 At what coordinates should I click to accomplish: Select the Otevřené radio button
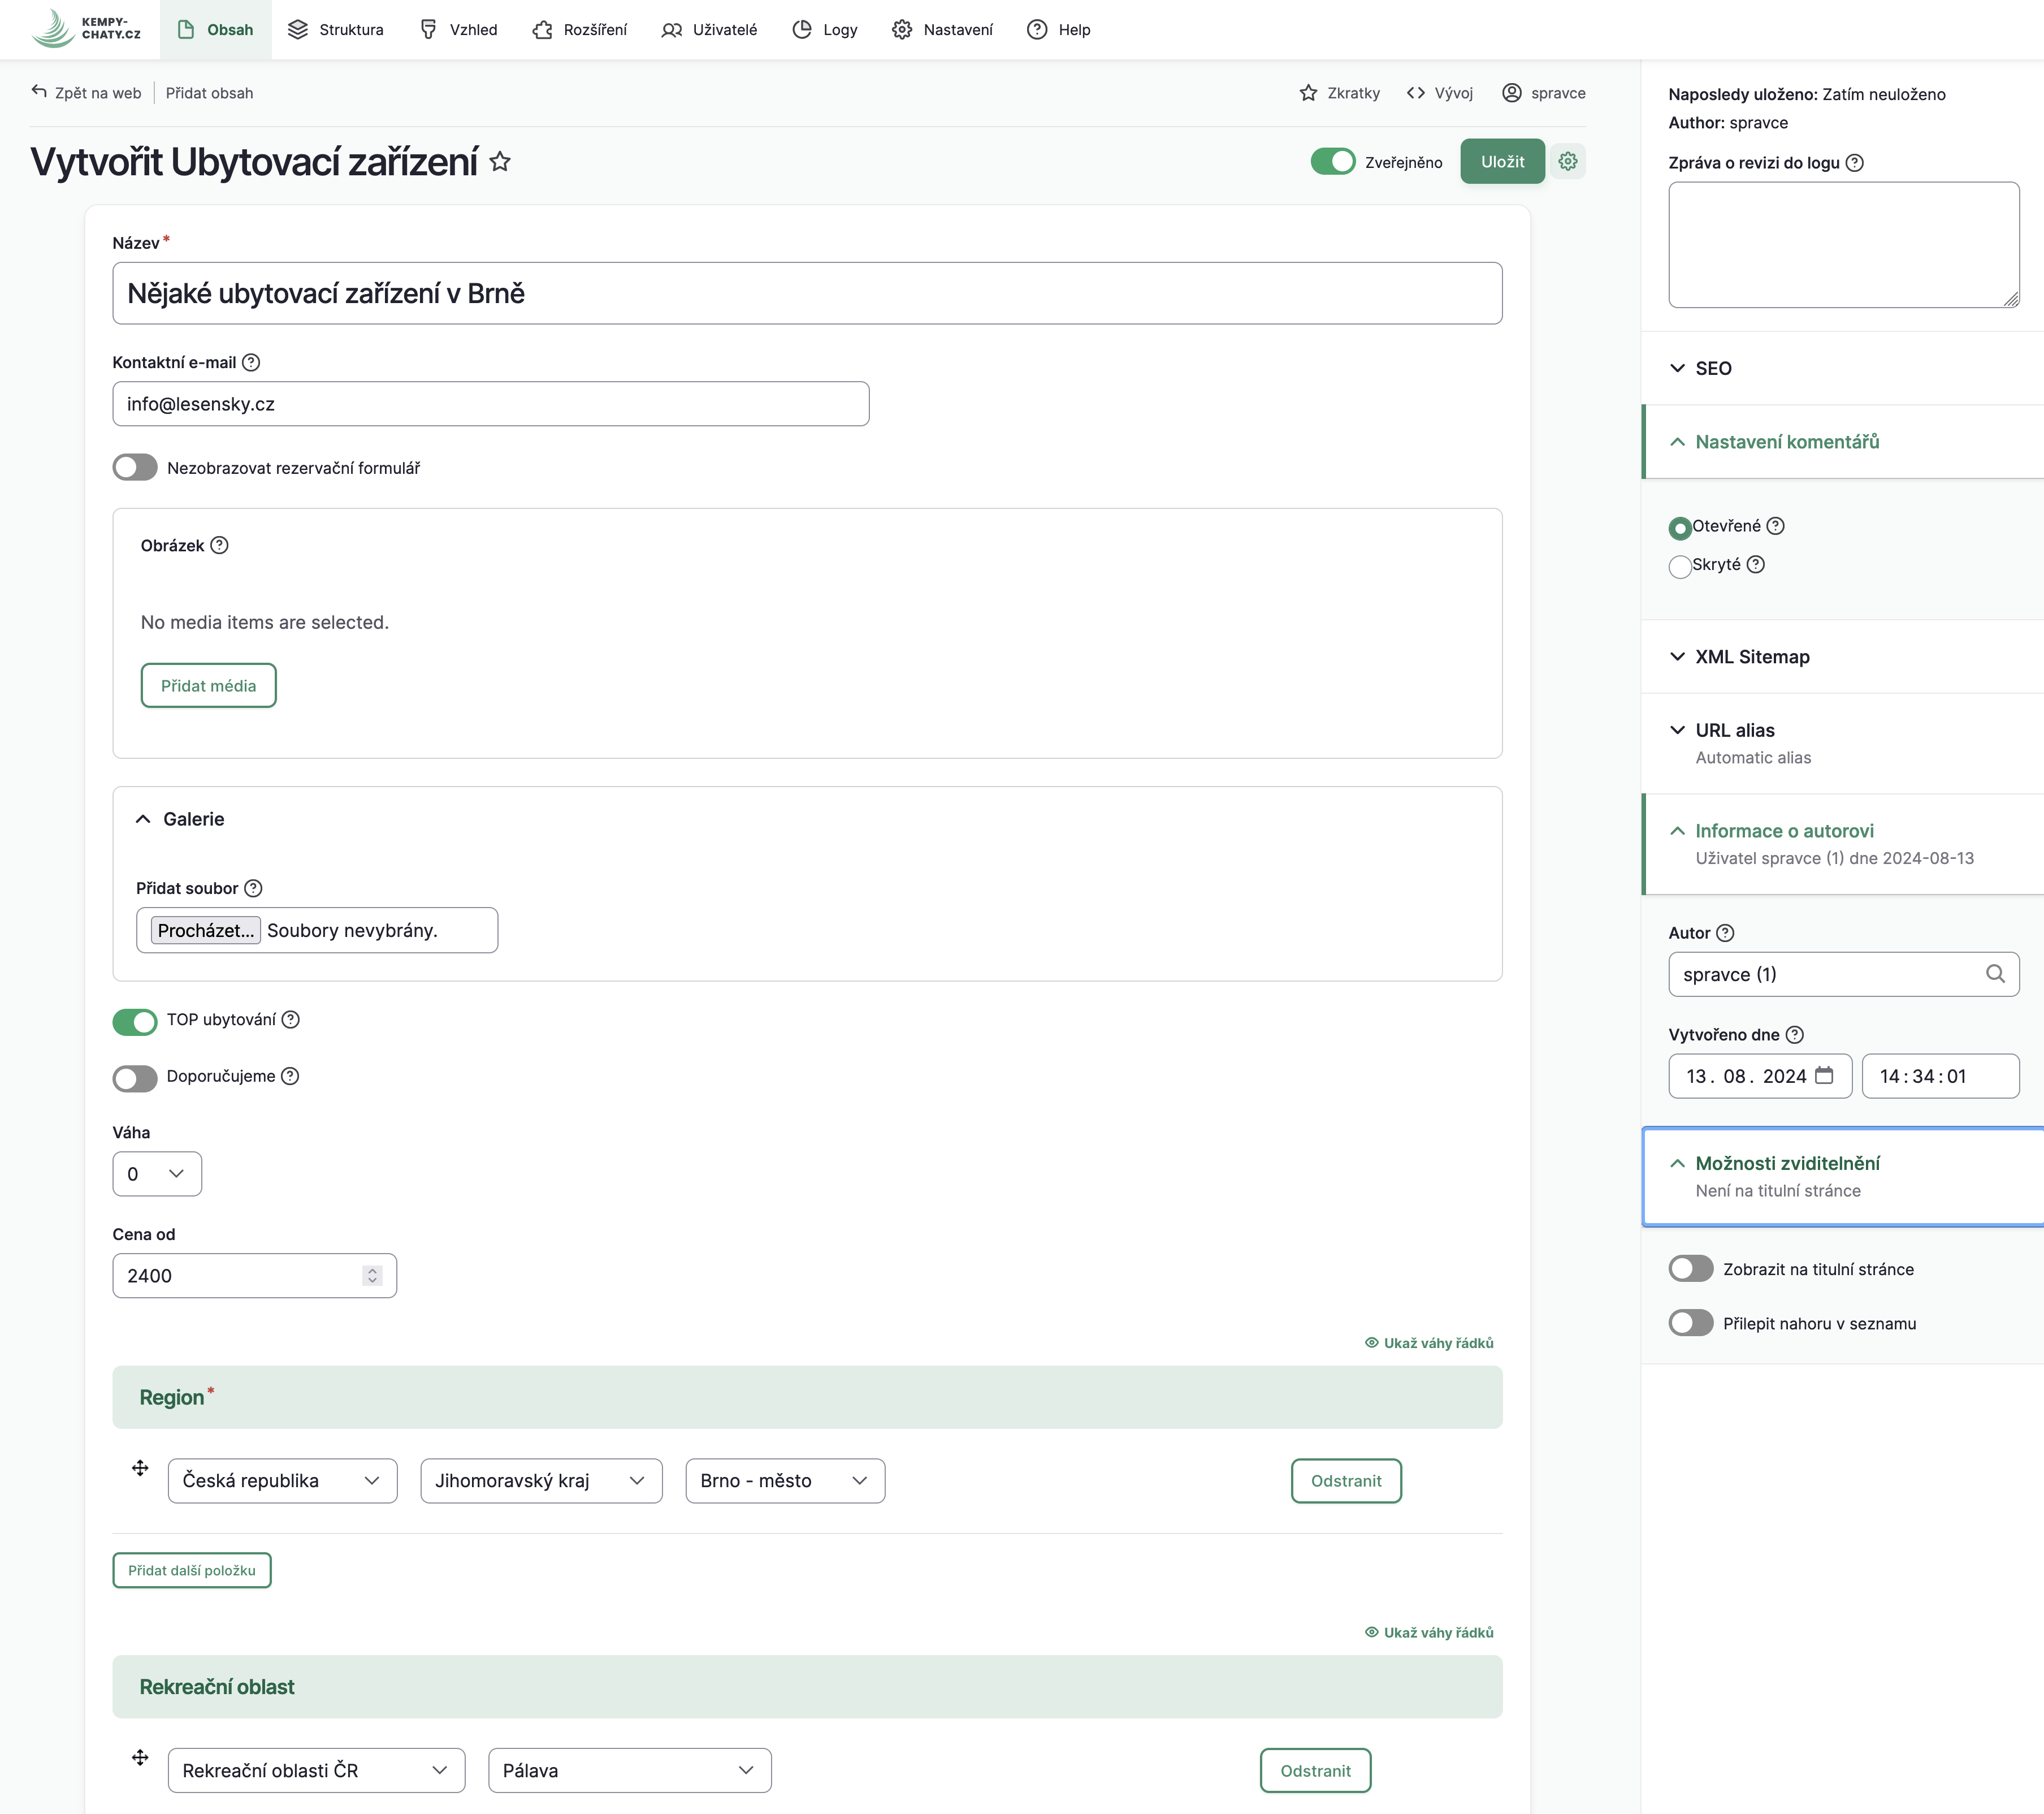1680,528
